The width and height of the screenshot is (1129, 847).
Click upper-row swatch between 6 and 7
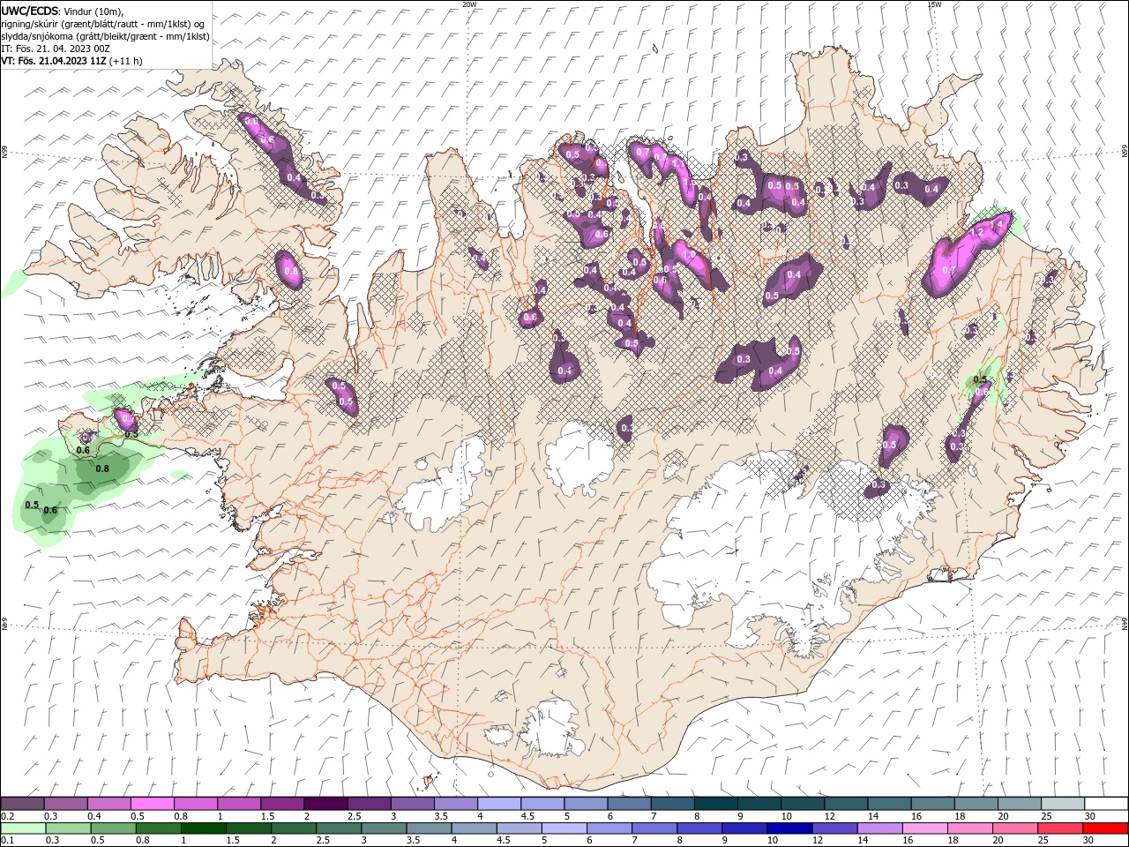[629, 804]
